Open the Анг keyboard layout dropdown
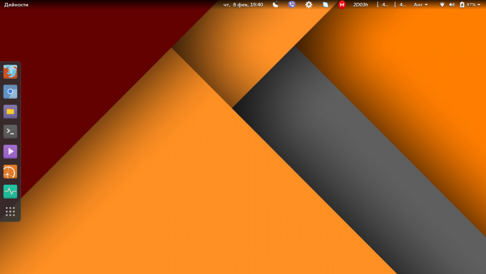This screenshot has height=274, width=486. coord(420,5)
